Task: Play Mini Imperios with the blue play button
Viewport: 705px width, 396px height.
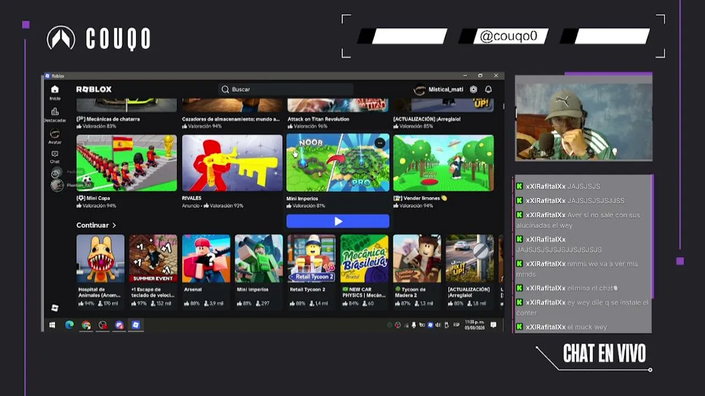Action: point(338,221)
